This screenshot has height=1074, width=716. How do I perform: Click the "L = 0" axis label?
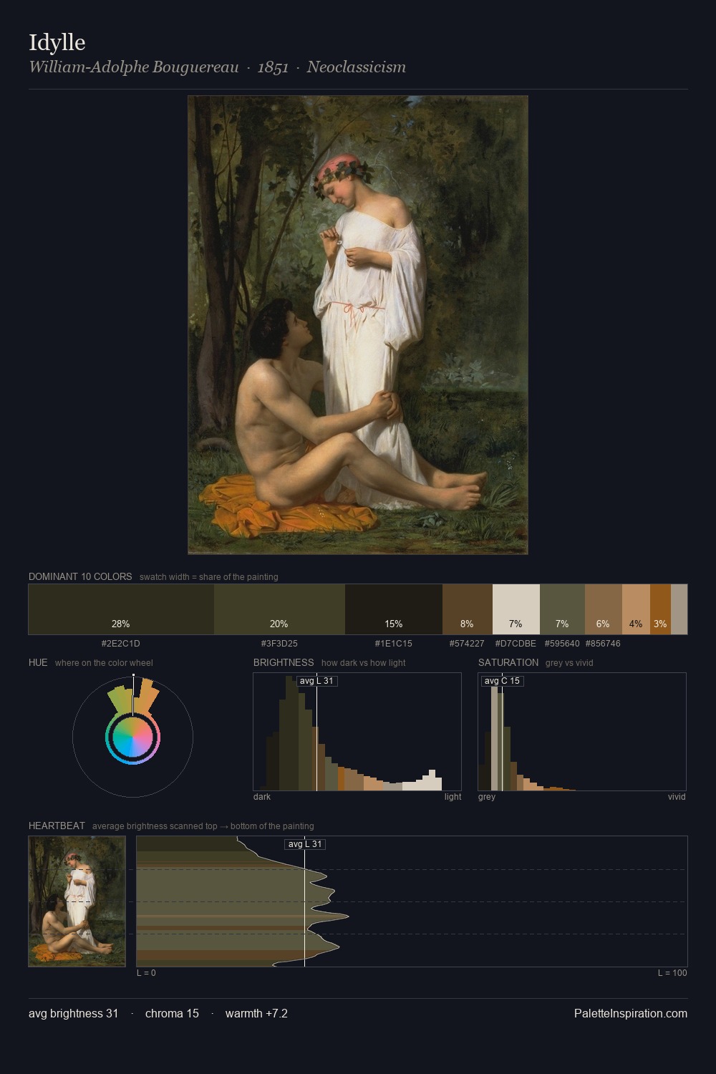(146, 973)
